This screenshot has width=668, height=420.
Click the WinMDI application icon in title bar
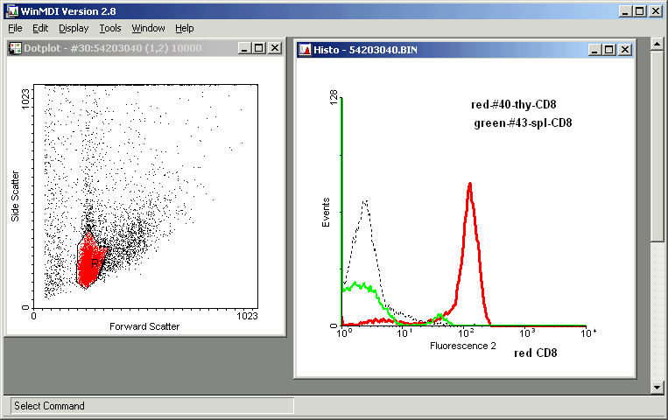[10, 10]
